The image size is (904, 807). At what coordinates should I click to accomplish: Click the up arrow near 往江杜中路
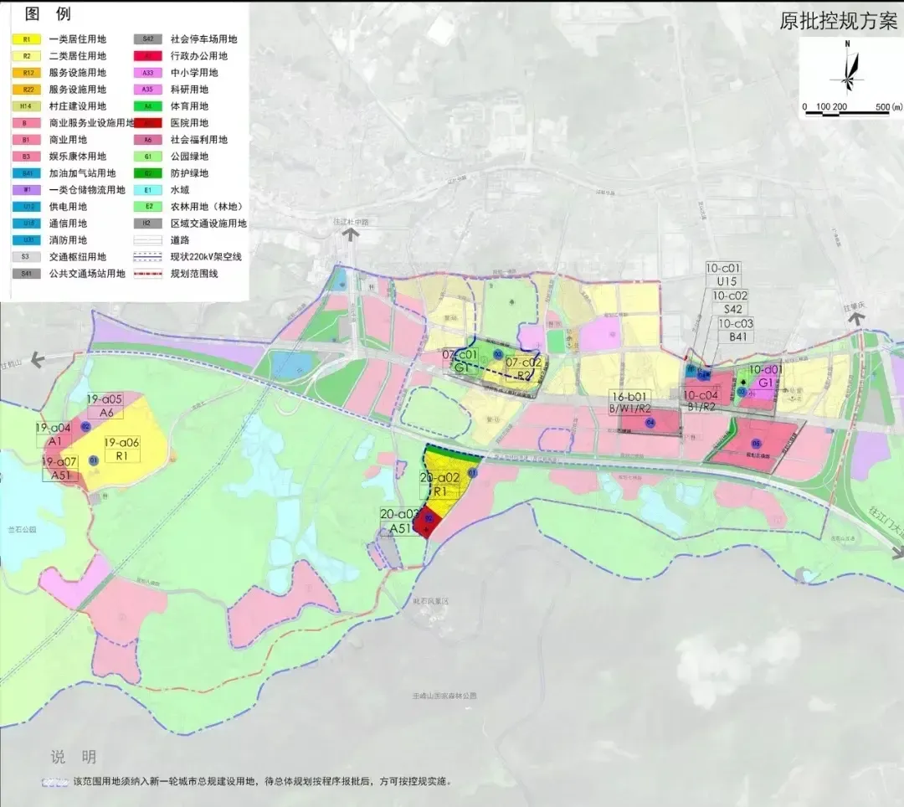click(x=351, y=234)
